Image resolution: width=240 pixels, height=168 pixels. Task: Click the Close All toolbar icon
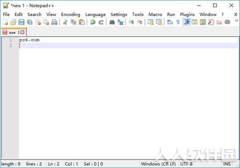(x=46, y=22)
